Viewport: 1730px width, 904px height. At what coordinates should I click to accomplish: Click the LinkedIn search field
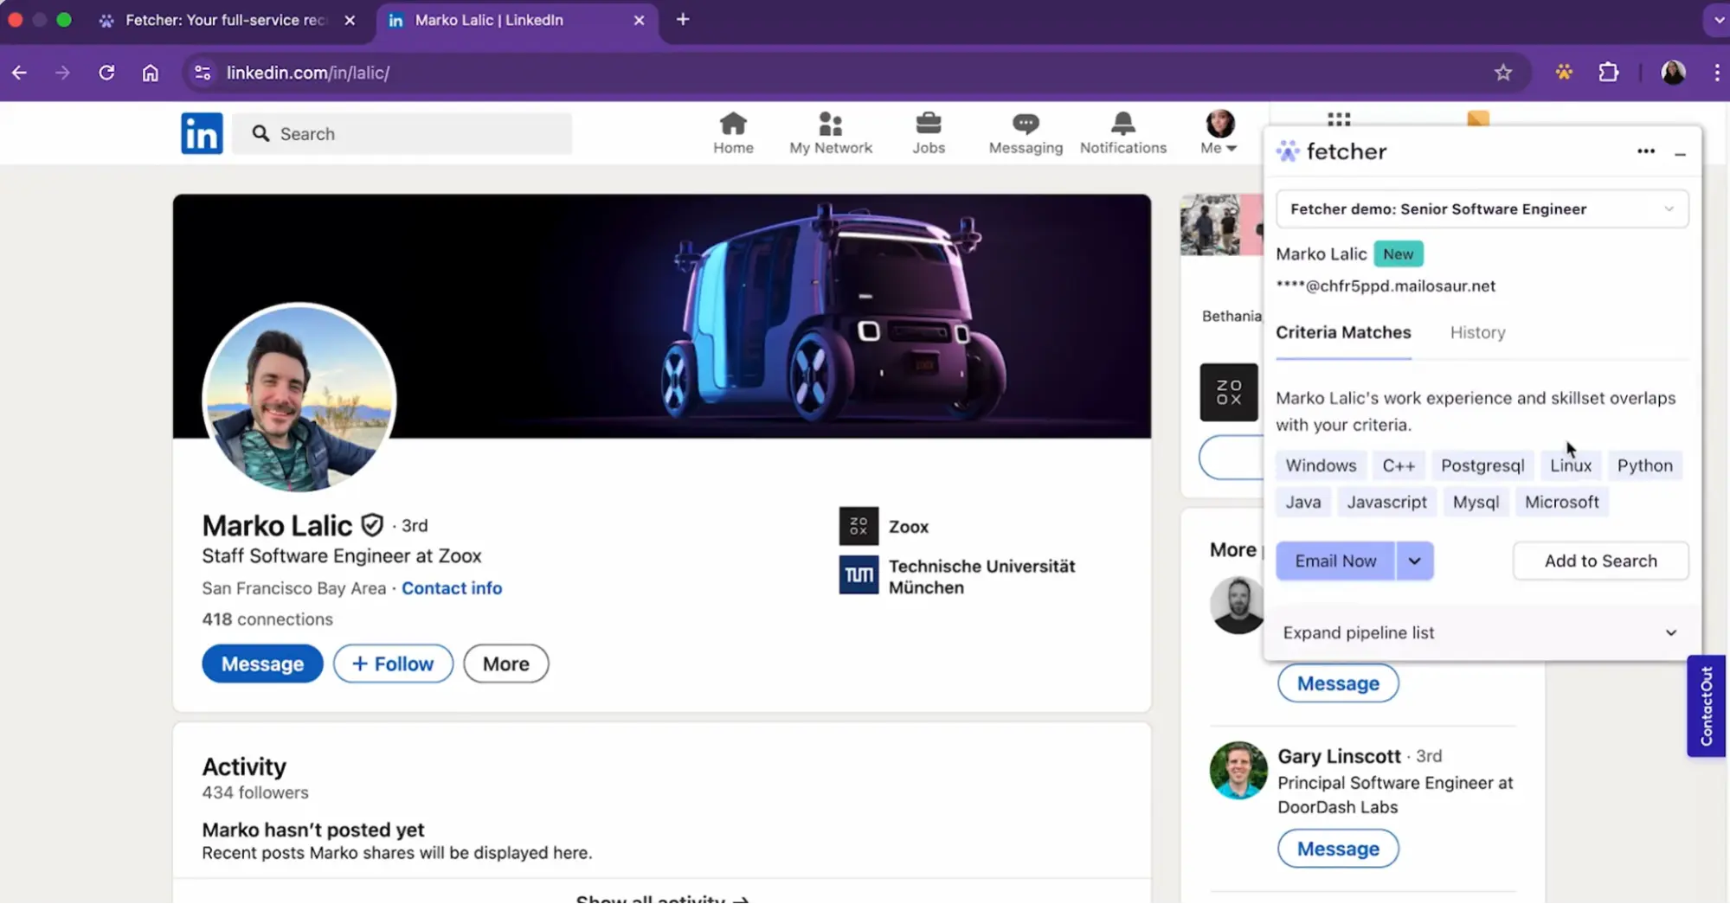pos(402,133)
